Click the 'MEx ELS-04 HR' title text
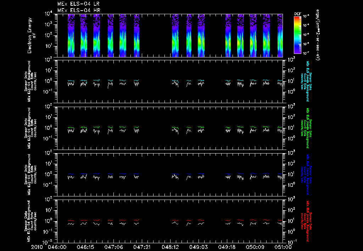 tap(79, 10)
